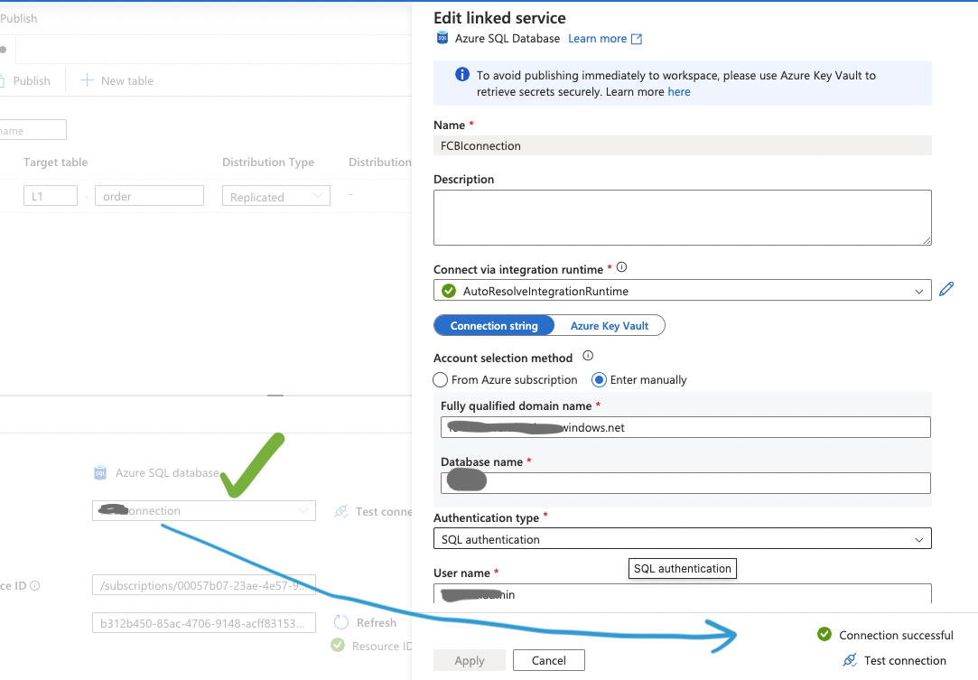Click the here link in the info banner
The image size is (978, 680).
(678, 91)
